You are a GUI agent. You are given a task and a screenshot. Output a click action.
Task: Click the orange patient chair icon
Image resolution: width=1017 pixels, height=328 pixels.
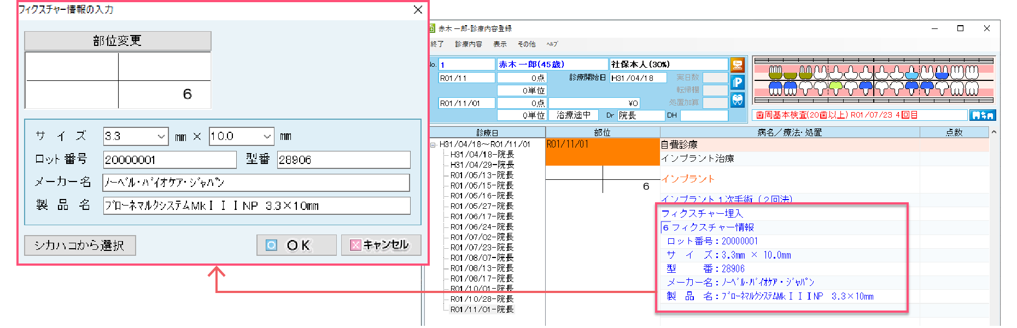tap(738, 65)
